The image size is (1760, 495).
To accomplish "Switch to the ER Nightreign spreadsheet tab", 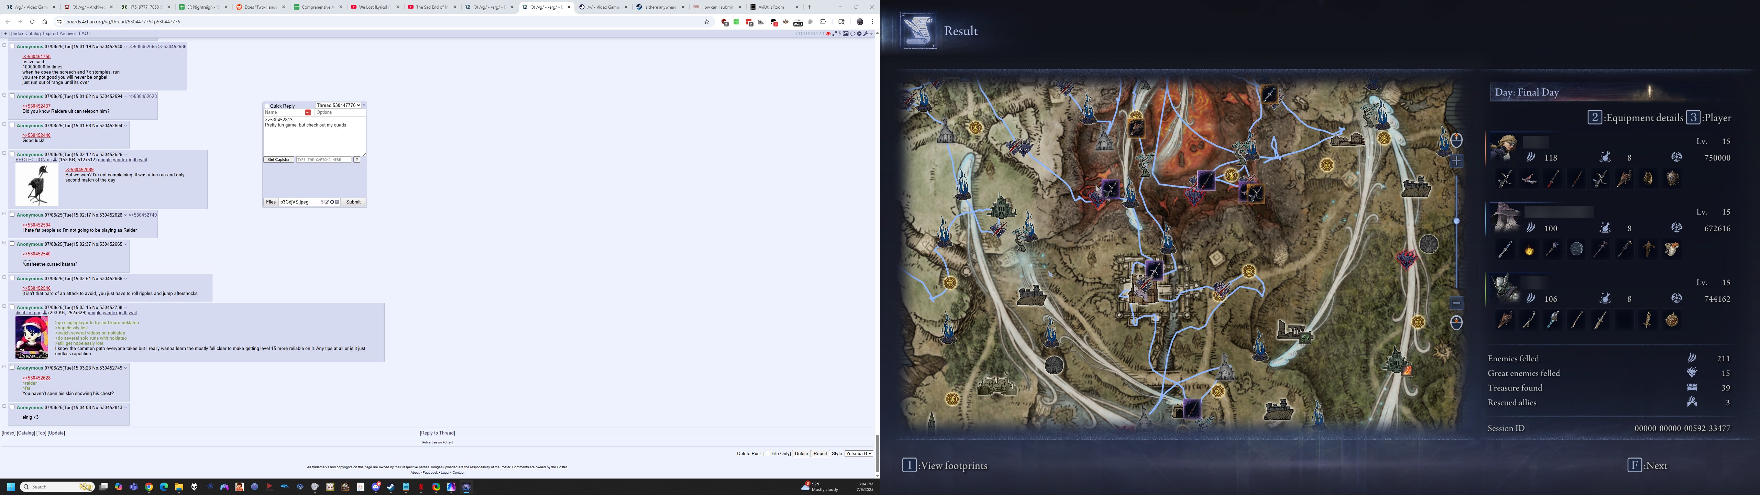I will [203, 7].
